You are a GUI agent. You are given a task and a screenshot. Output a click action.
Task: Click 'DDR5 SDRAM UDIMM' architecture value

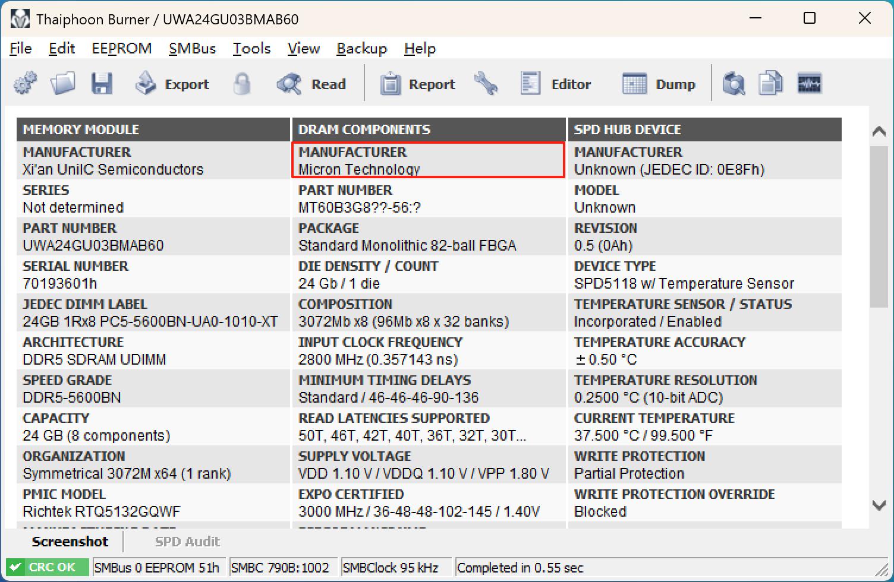pyautogui.click(x=95, y=360)
